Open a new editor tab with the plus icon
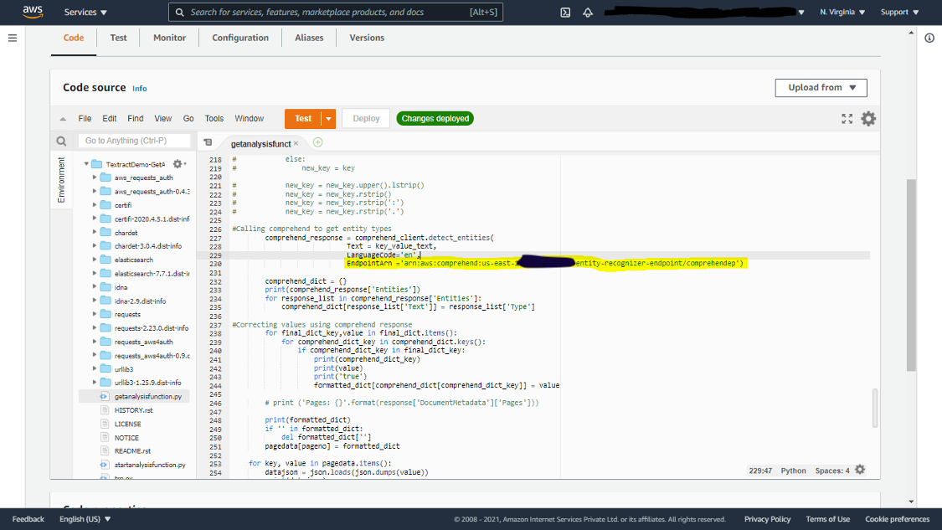Viewport: 942px width, 530px height. (x=317, y=142)
